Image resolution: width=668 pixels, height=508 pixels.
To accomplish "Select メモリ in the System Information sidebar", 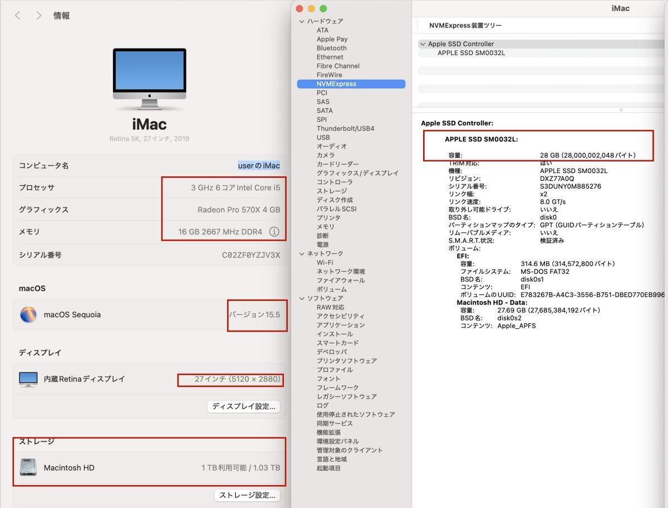I will point(326,226).
